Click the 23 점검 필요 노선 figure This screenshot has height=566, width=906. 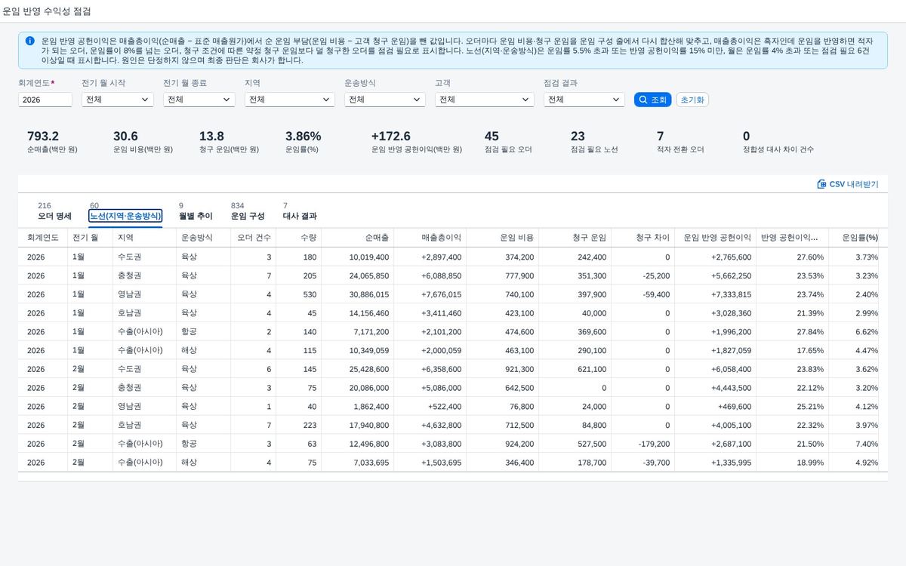coord(578,137)
